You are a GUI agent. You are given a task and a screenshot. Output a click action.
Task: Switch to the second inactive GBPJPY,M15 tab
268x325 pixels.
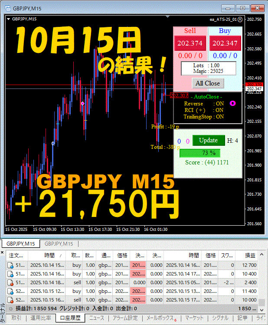click(x=59, y=244)
